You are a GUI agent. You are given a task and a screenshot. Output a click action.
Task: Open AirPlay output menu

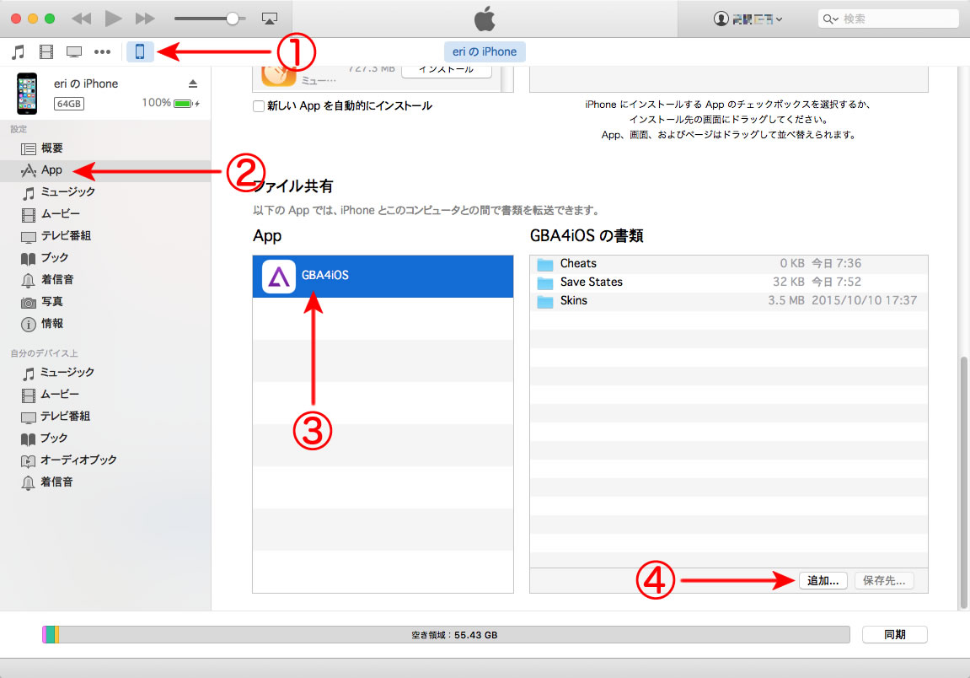point(269,19)
